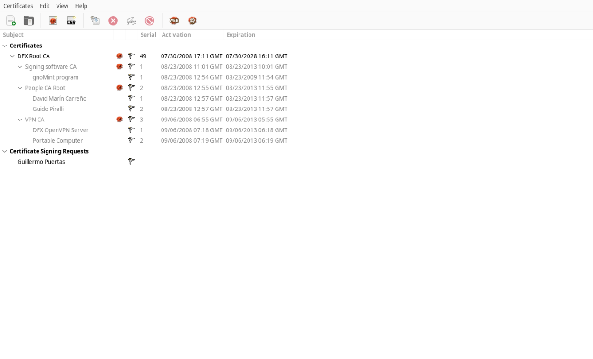Image resolution: width=593 pixels, height=359 pixels.
Task: Collapse the Certificate Signing Requests group
Action: (x=5, y=151)
